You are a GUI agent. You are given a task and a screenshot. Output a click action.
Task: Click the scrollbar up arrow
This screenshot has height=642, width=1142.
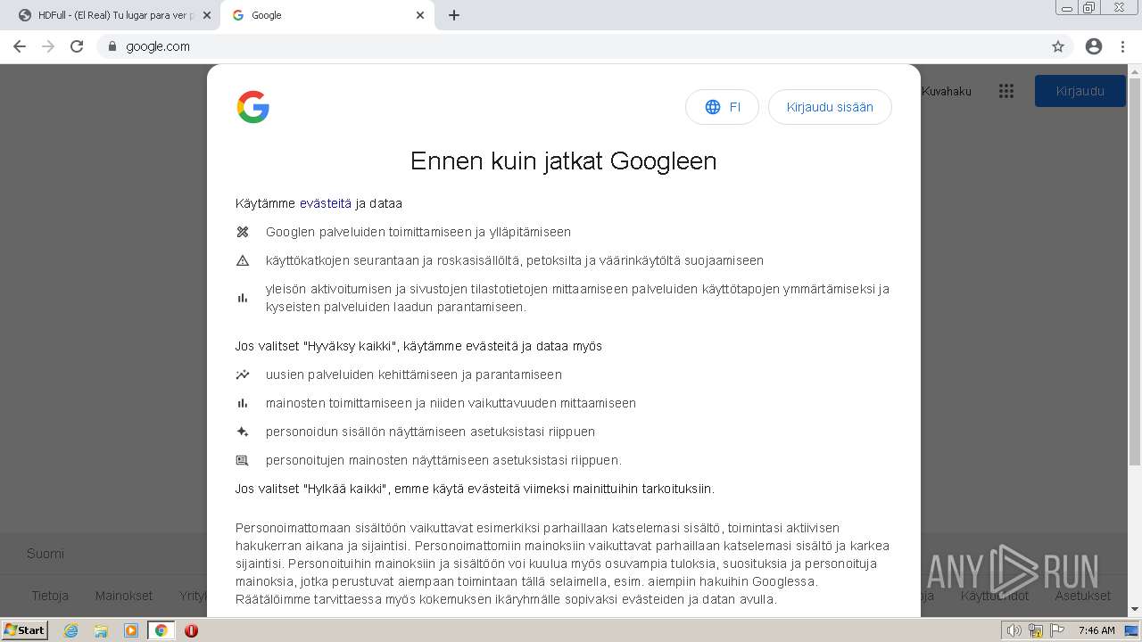[1134, 70]
